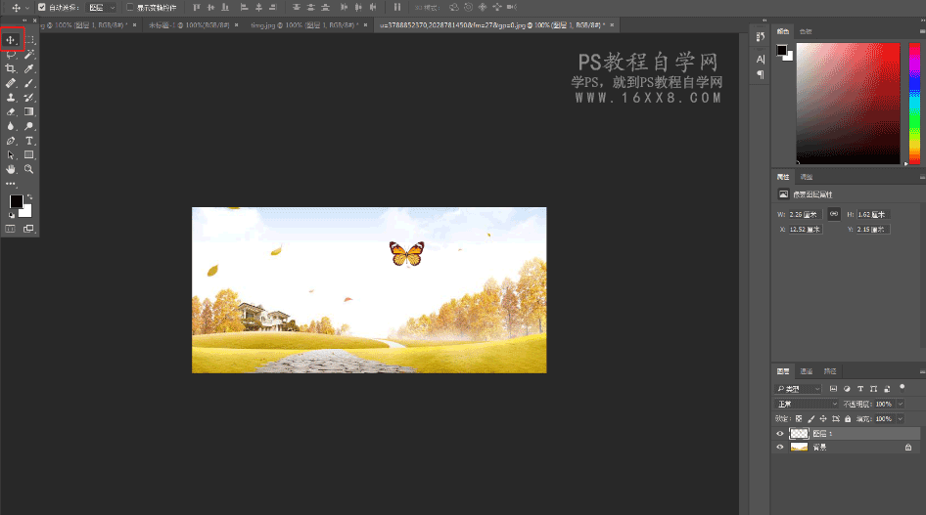The height and width of the screenshot is (515, 926).
Task: Select the Clone Stamp tool
Action: tap(11, 97)
